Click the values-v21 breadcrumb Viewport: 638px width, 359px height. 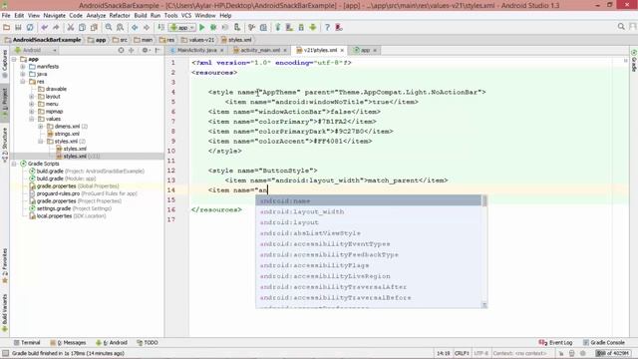197,40
